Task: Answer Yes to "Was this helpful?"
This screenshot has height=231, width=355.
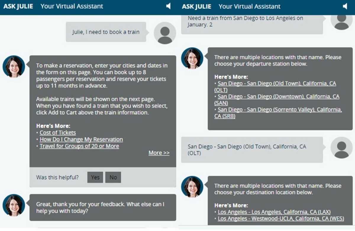Action: point(95,177)
